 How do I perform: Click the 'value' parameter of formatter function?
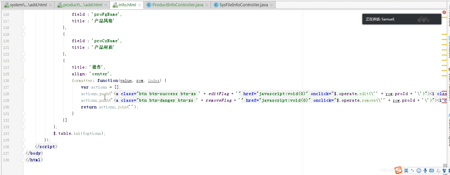126,81
